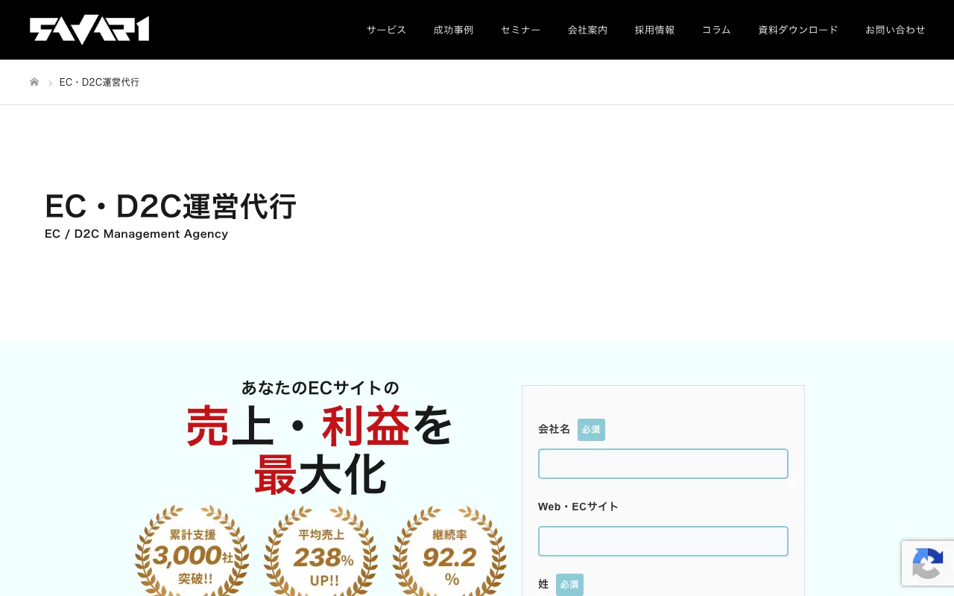Screen dimensions: 954x596
Task: Navigate to セミナー in the header
Action: 520,30
